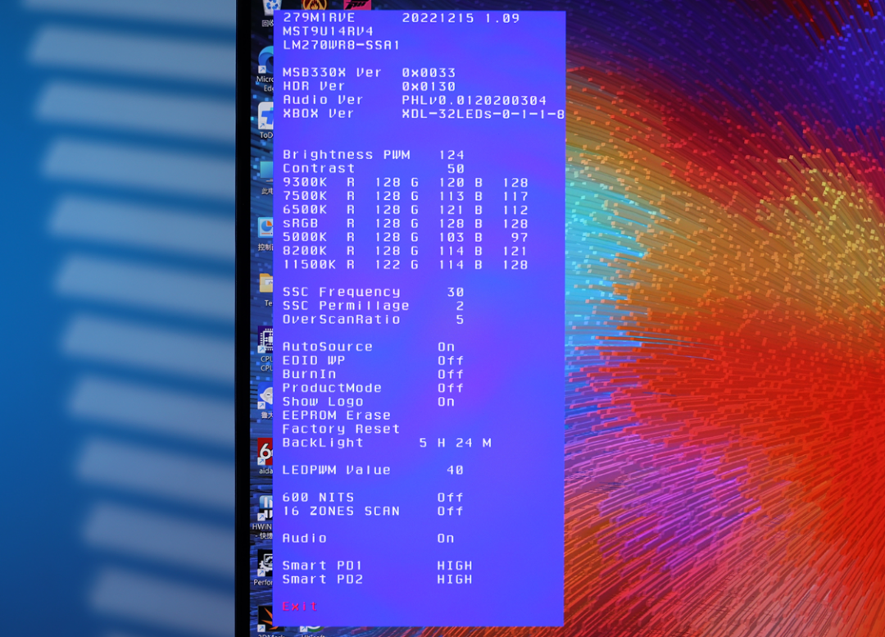
Task: Adjust the 6500K green value 121
Action: 452,210
